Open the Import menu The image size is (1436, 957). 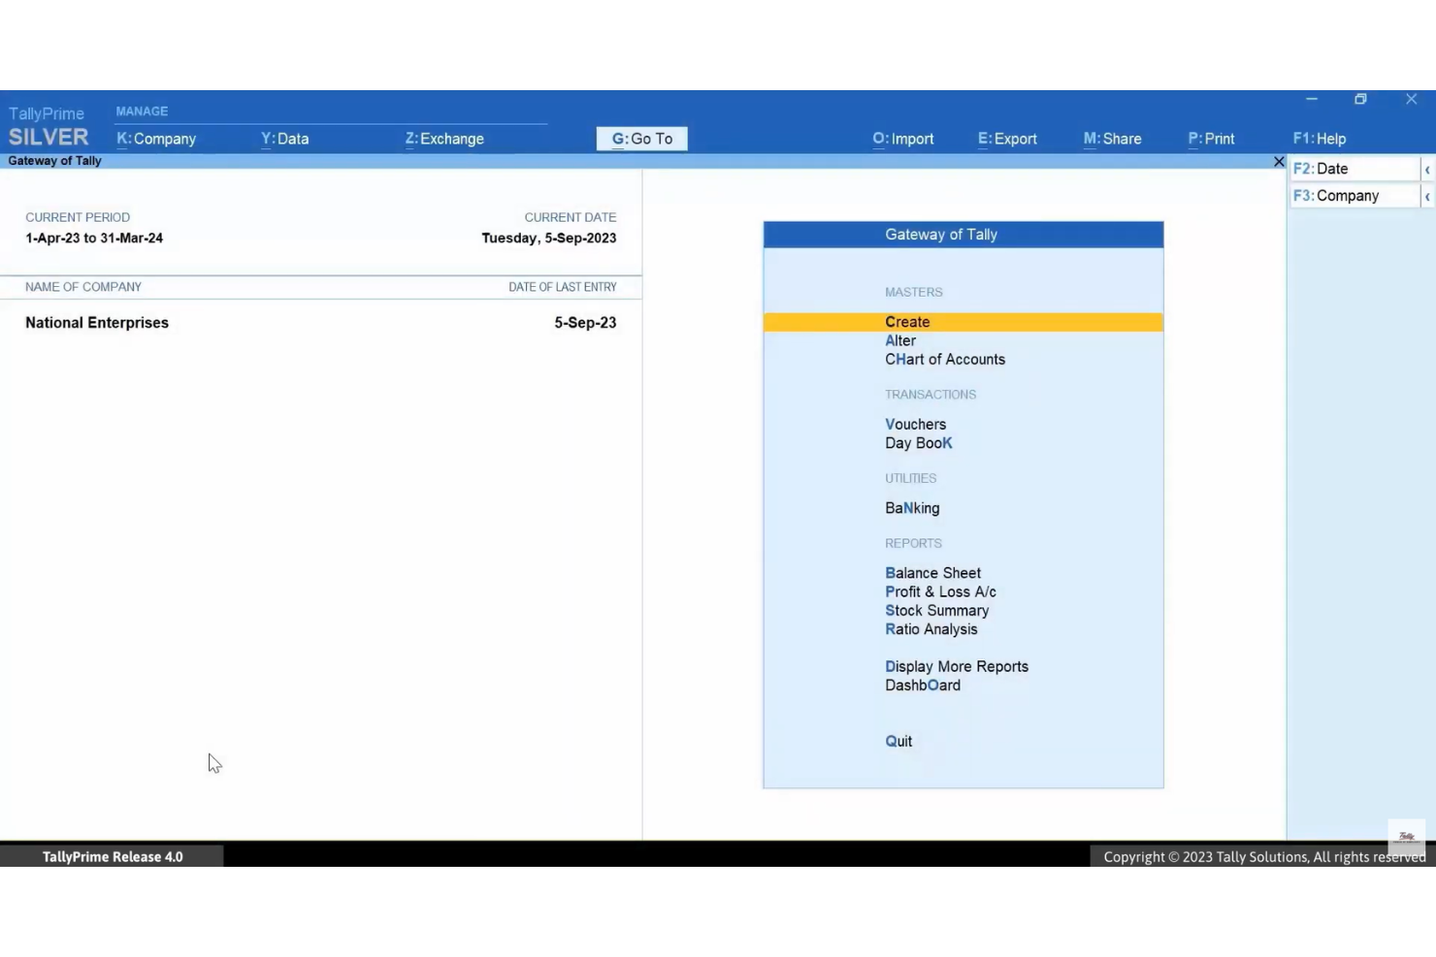pos(902,139)
